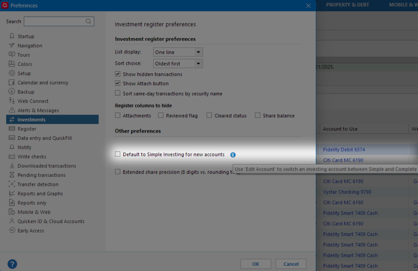Open PROPERTY & DEBT tab in main window
418x271 pixels.
pos(348,5)
